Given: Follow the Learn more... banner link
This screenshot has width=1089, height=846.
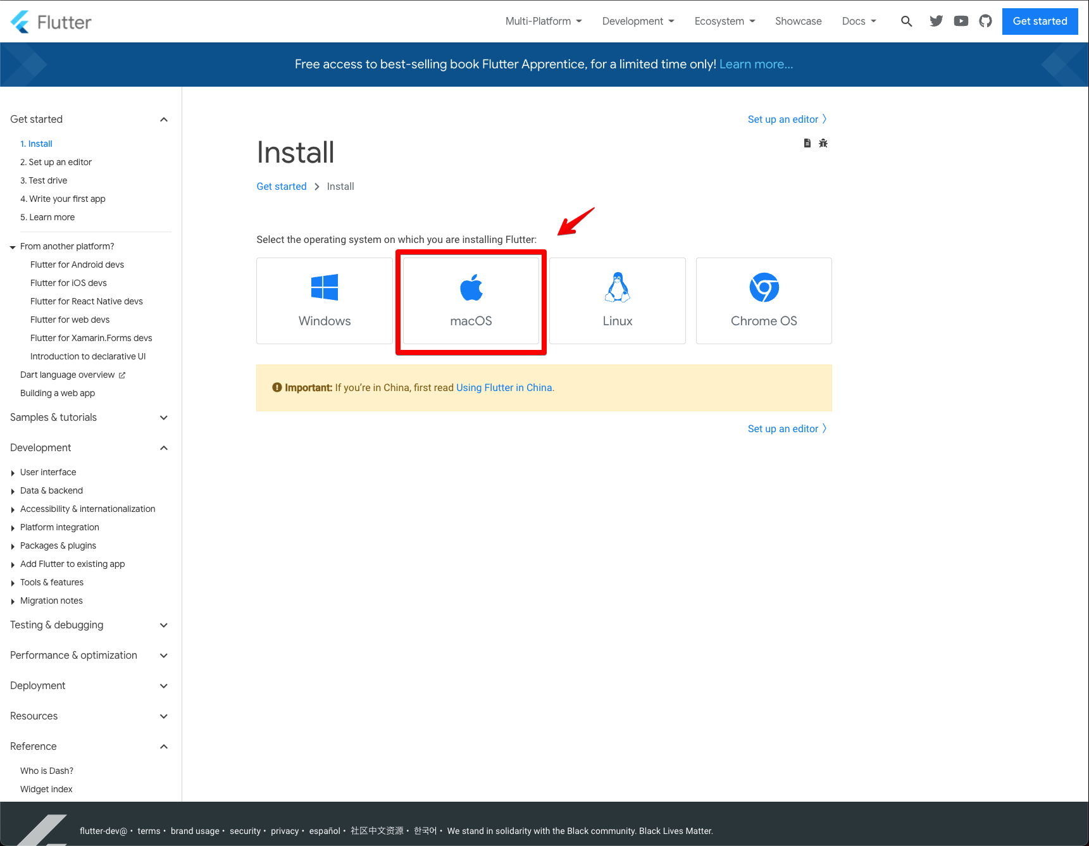Looking at the screenshot, I should click(756, 65).
